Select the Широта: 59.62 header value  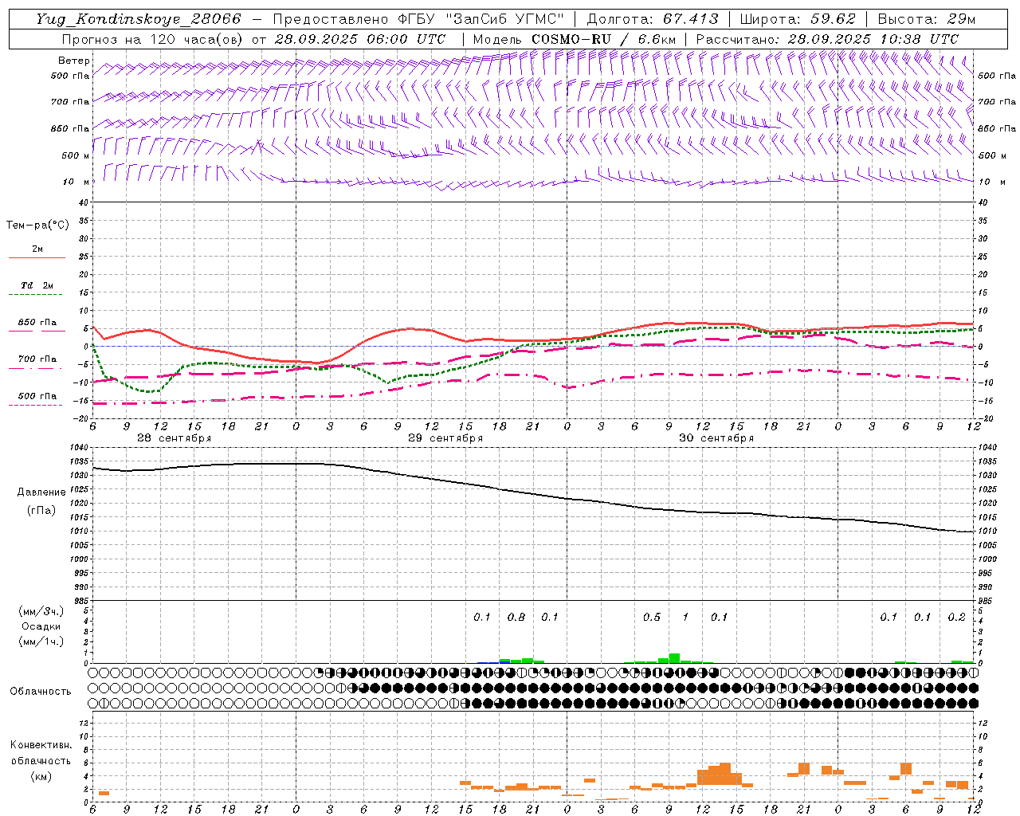tap(798, 19)
